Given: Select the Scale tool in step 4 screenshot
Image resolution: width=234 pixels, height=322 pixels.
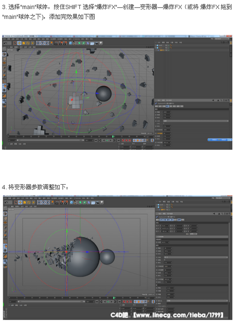Looking at the screenshot, I should pos(24,202).
